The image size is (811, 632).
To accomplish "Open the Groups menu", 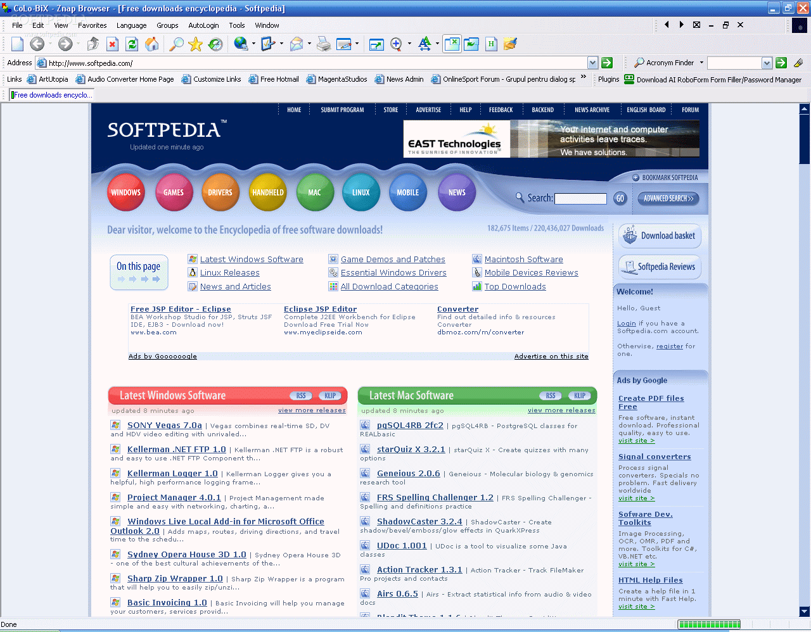I will click(x=167, y=25).
